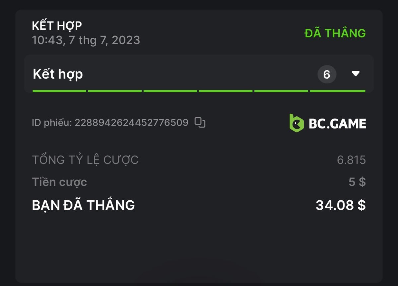Click the third green progress segment
The image size is (398, 286).
pyautogui.click(x=170, y=91)
